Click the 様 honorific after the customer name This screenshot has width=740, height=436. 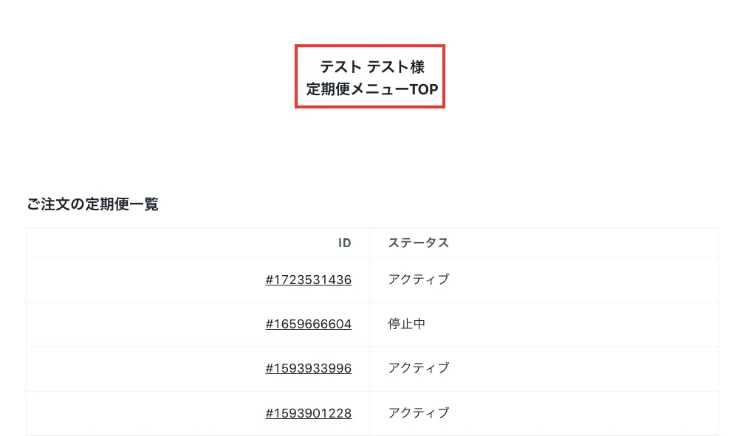[418, 66]
